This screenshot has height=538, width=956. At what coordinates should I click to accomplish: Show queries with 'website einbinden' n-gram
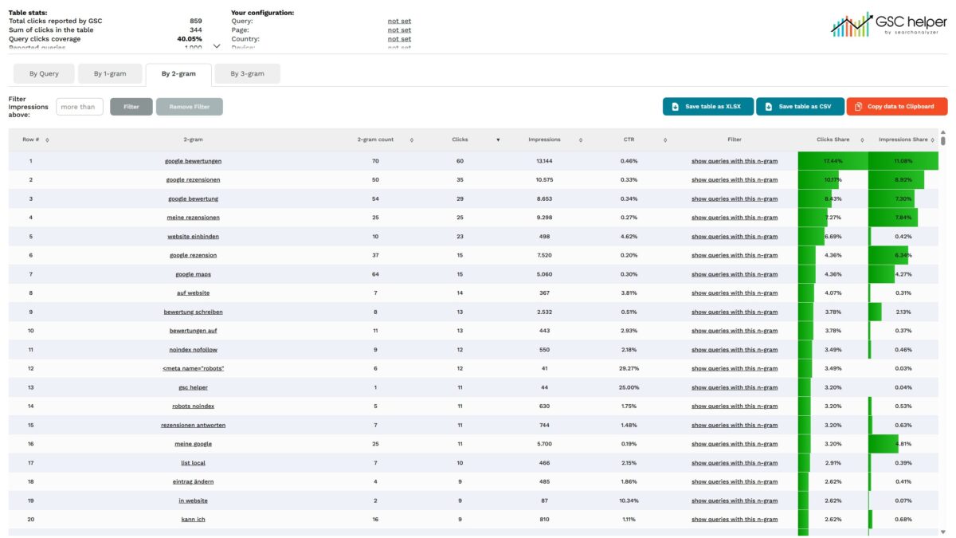click(734, 237)
